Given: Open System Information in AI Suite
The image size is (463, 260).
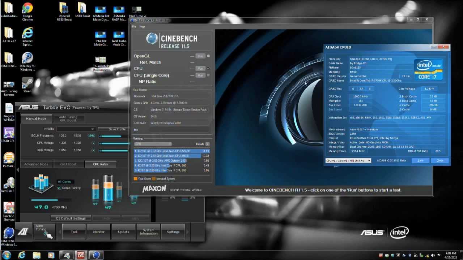Looking at the screenshot, I should click(148, 232).
